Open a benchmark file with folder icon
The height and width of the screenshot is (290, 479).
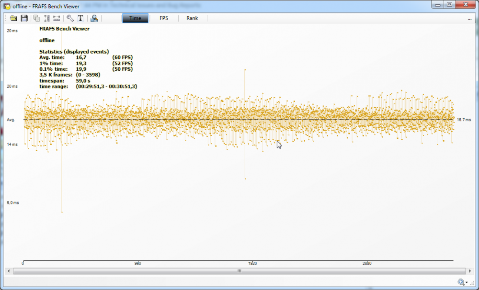(x=13, y=18)
